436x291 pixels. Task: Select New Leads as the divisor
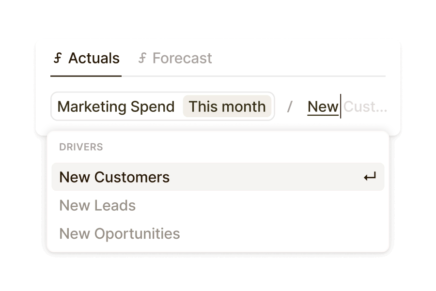[x=97, y=205]
